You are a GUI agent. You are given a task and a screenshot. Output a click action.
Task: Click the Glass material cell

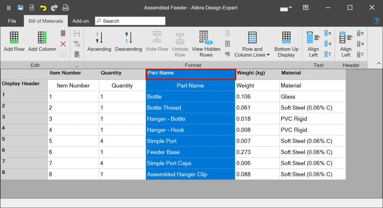point(313,97)
